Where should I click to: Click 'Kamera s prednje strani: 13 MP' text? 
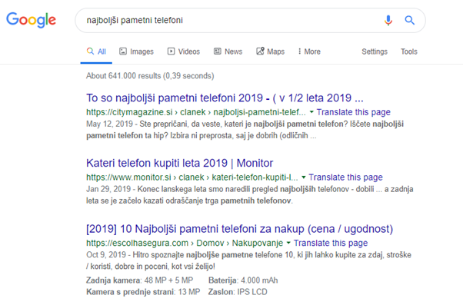coord(143,292)
